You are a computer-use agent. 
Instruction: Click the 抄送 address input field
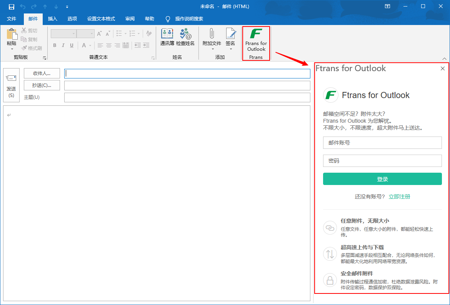tap(187, 85)
